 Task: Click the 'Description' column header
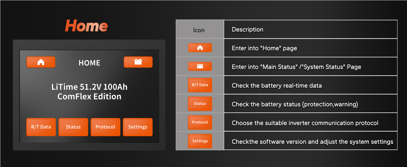[247, 30]
